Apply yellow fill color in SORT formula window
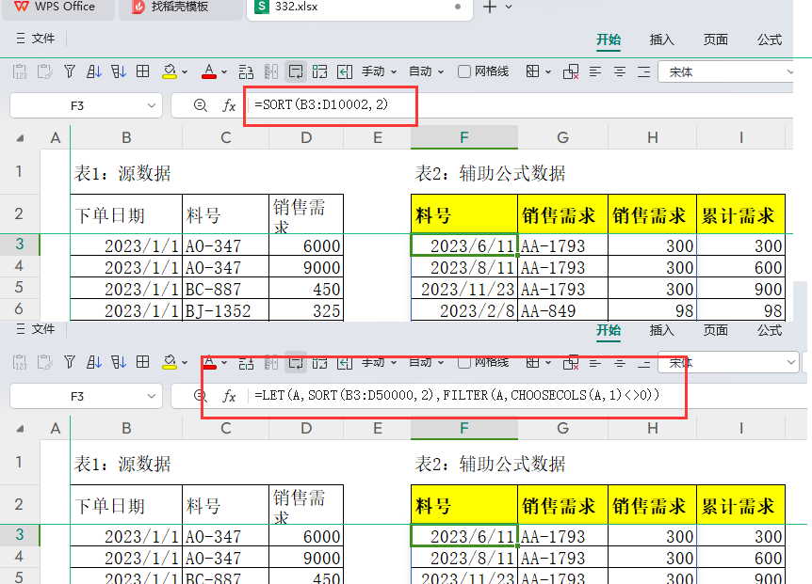The image size is (812, 584). [x=170, y=71]
